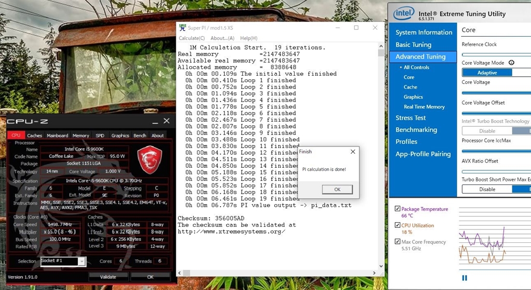
Task: Select Real Time Memory in XTU sidebar
Action: (x=424, y=107)
